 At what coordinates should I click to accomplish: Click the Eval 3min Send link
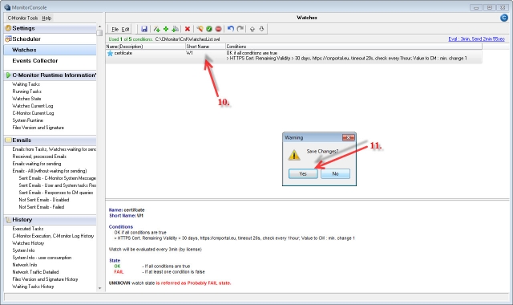click(x=476, y=39)
